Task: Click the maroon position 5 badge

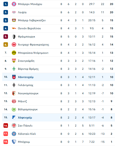Action: pyautogui.click(x=6, y=36)
